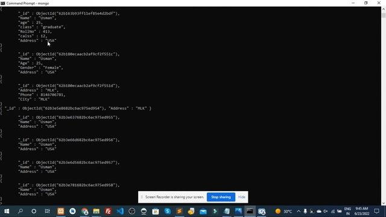Click Hide link on sharing bar
Image resolution: width=386 pixels, height=217 pixels.
241,197
